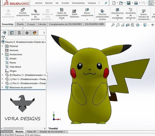Open the Herramientas menu
The image size is (155, 136).
[x=78, y=3]
